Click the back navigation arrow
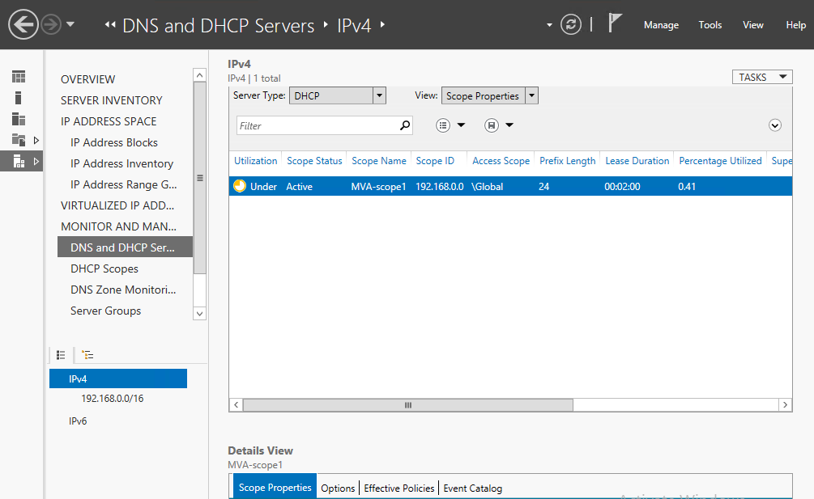Viewport: 814px width, 499px height. [x=23, y=25]
